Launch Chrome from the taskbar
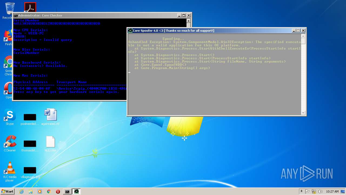This screenshot has height=195, width=346. [x=49, y=191]
